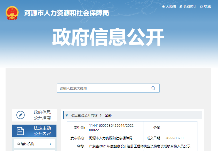This screenshot has height=151, width=218.
Task: Click the magnifier search icon
Action: pyautogui.click(x=153, y=88)
